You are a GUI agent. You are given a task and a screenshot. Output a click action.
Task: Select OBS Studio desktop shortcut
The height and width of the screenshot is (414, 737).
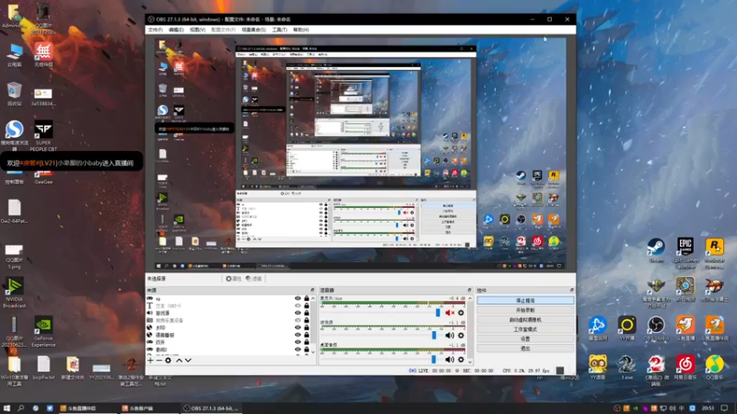coord(656,328)
